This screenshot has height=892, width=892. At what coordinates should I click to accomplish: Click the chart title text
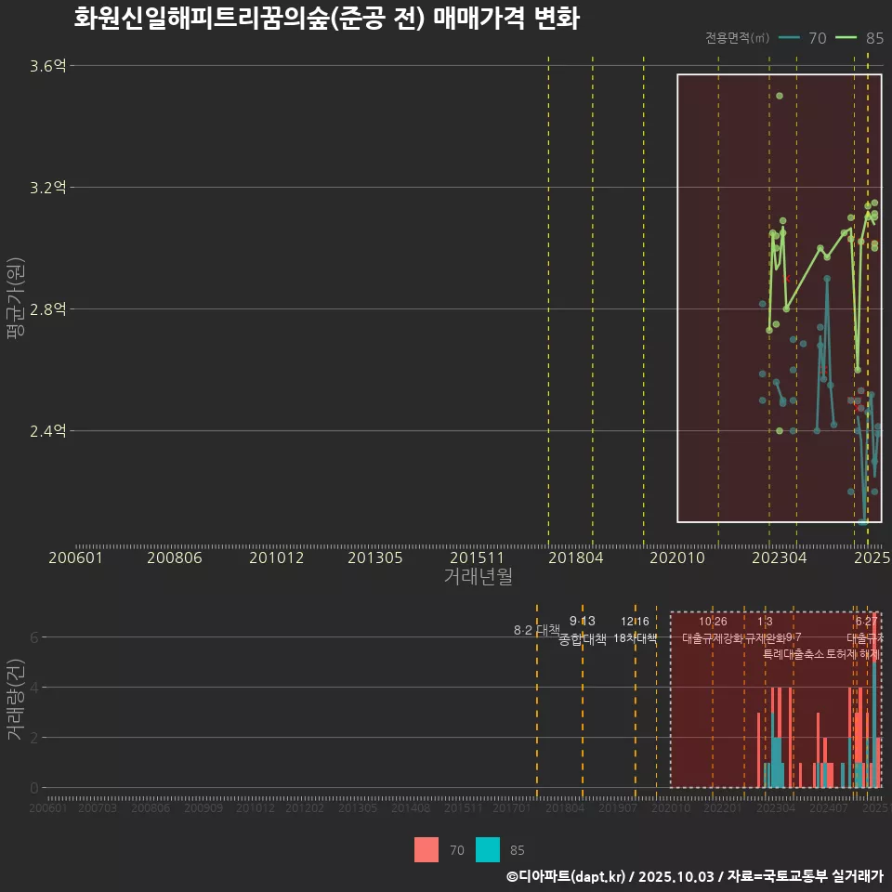point(326,19)
